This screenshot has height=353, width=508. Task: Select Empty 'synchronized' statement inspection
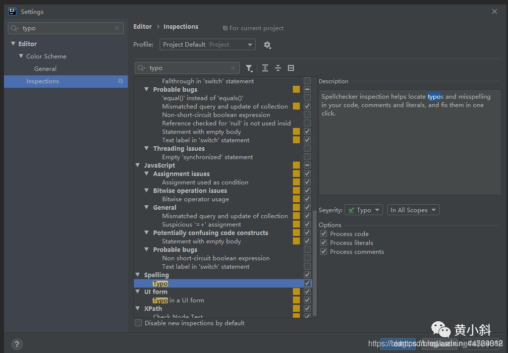(207, 157)
